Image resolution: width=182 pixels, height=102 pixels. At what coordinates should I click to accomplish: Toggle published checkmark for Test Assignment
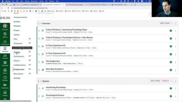pyautogui.click(x=171, y=62)
